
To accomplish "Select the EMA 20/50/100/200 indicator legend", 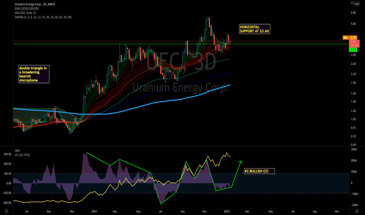I will click(27, 9).
